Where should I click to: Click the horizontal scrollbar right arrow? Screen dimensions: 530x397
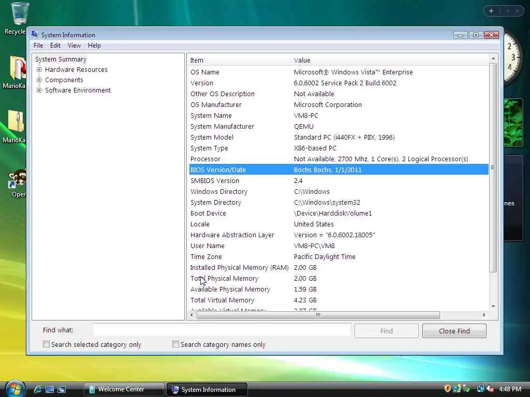pyautogui.click(x=484, y=315)
